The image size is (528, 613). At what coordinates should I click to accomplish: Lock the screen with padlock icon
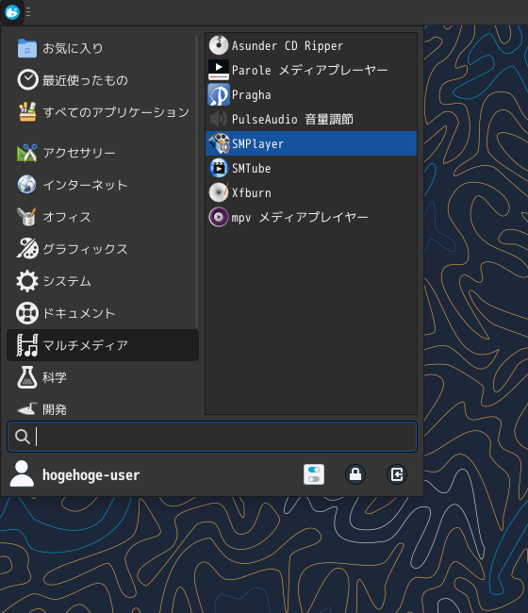[x=355, y=474]
